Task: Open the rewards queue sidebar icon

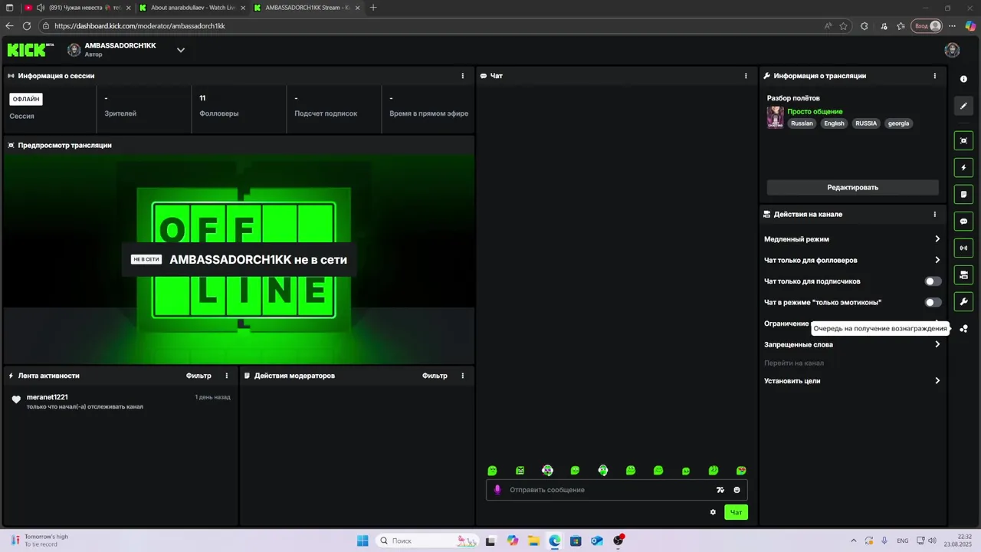Action: 963,328
